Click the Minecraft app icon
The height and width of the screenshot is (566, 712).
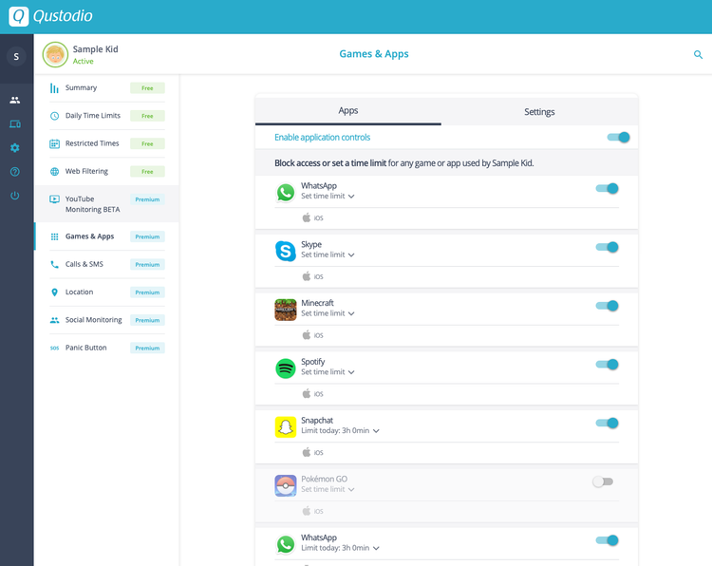point(286,310)
